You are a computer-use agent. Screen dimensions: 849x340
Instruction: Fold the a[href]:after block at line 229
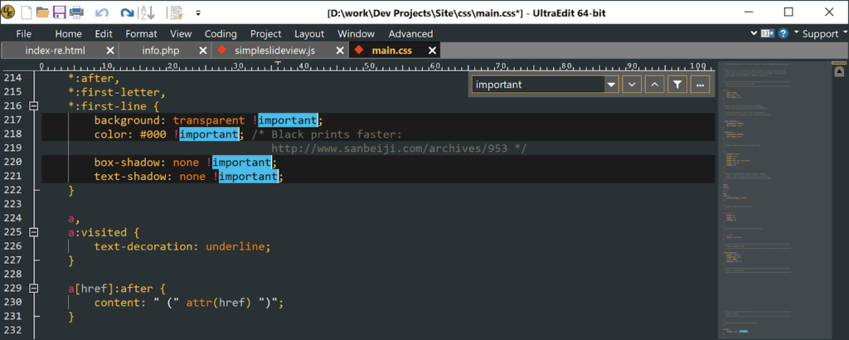[x=33, y=289]
